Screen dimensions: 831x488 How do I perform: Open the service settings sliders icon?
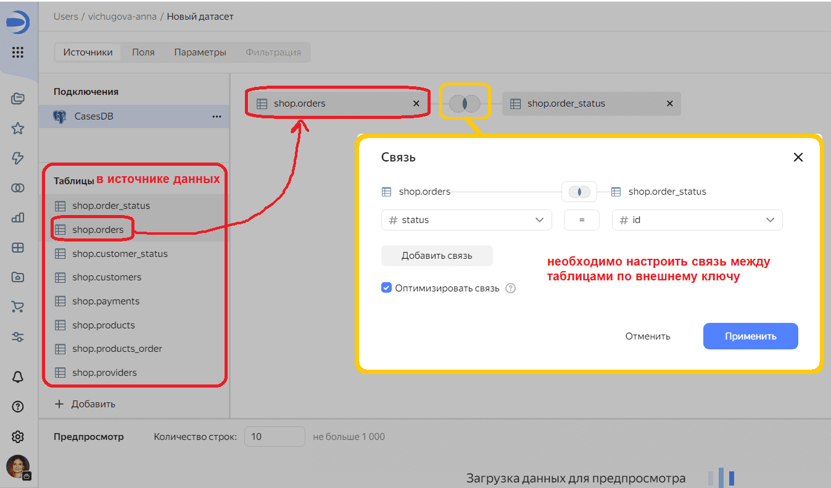point(18,336)
